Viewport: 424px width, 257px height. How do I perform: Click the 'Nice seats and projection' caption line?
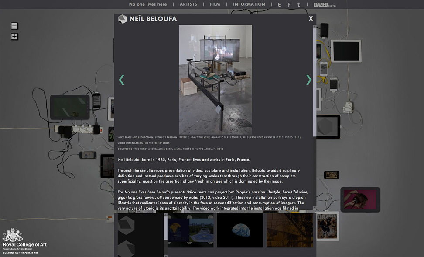point(209,137)
